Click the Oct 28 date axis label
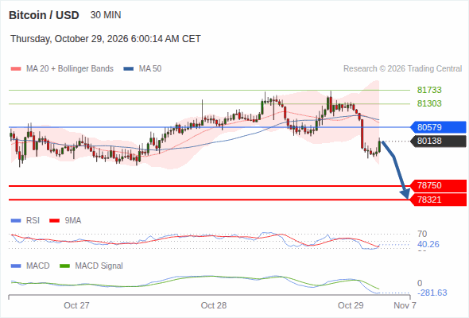The image size is (469, 318). click(214, 305)
